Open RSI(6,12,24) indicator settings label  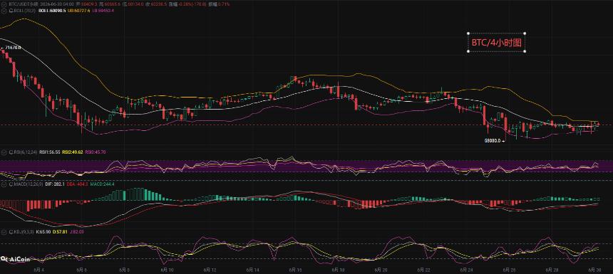click(x=26, y=152)
